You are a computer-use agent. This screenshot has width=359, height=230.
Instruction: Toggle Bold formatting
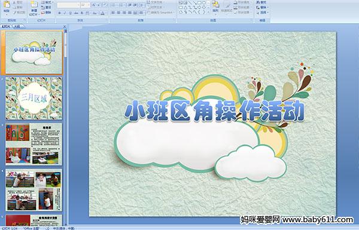click(59, 13)
